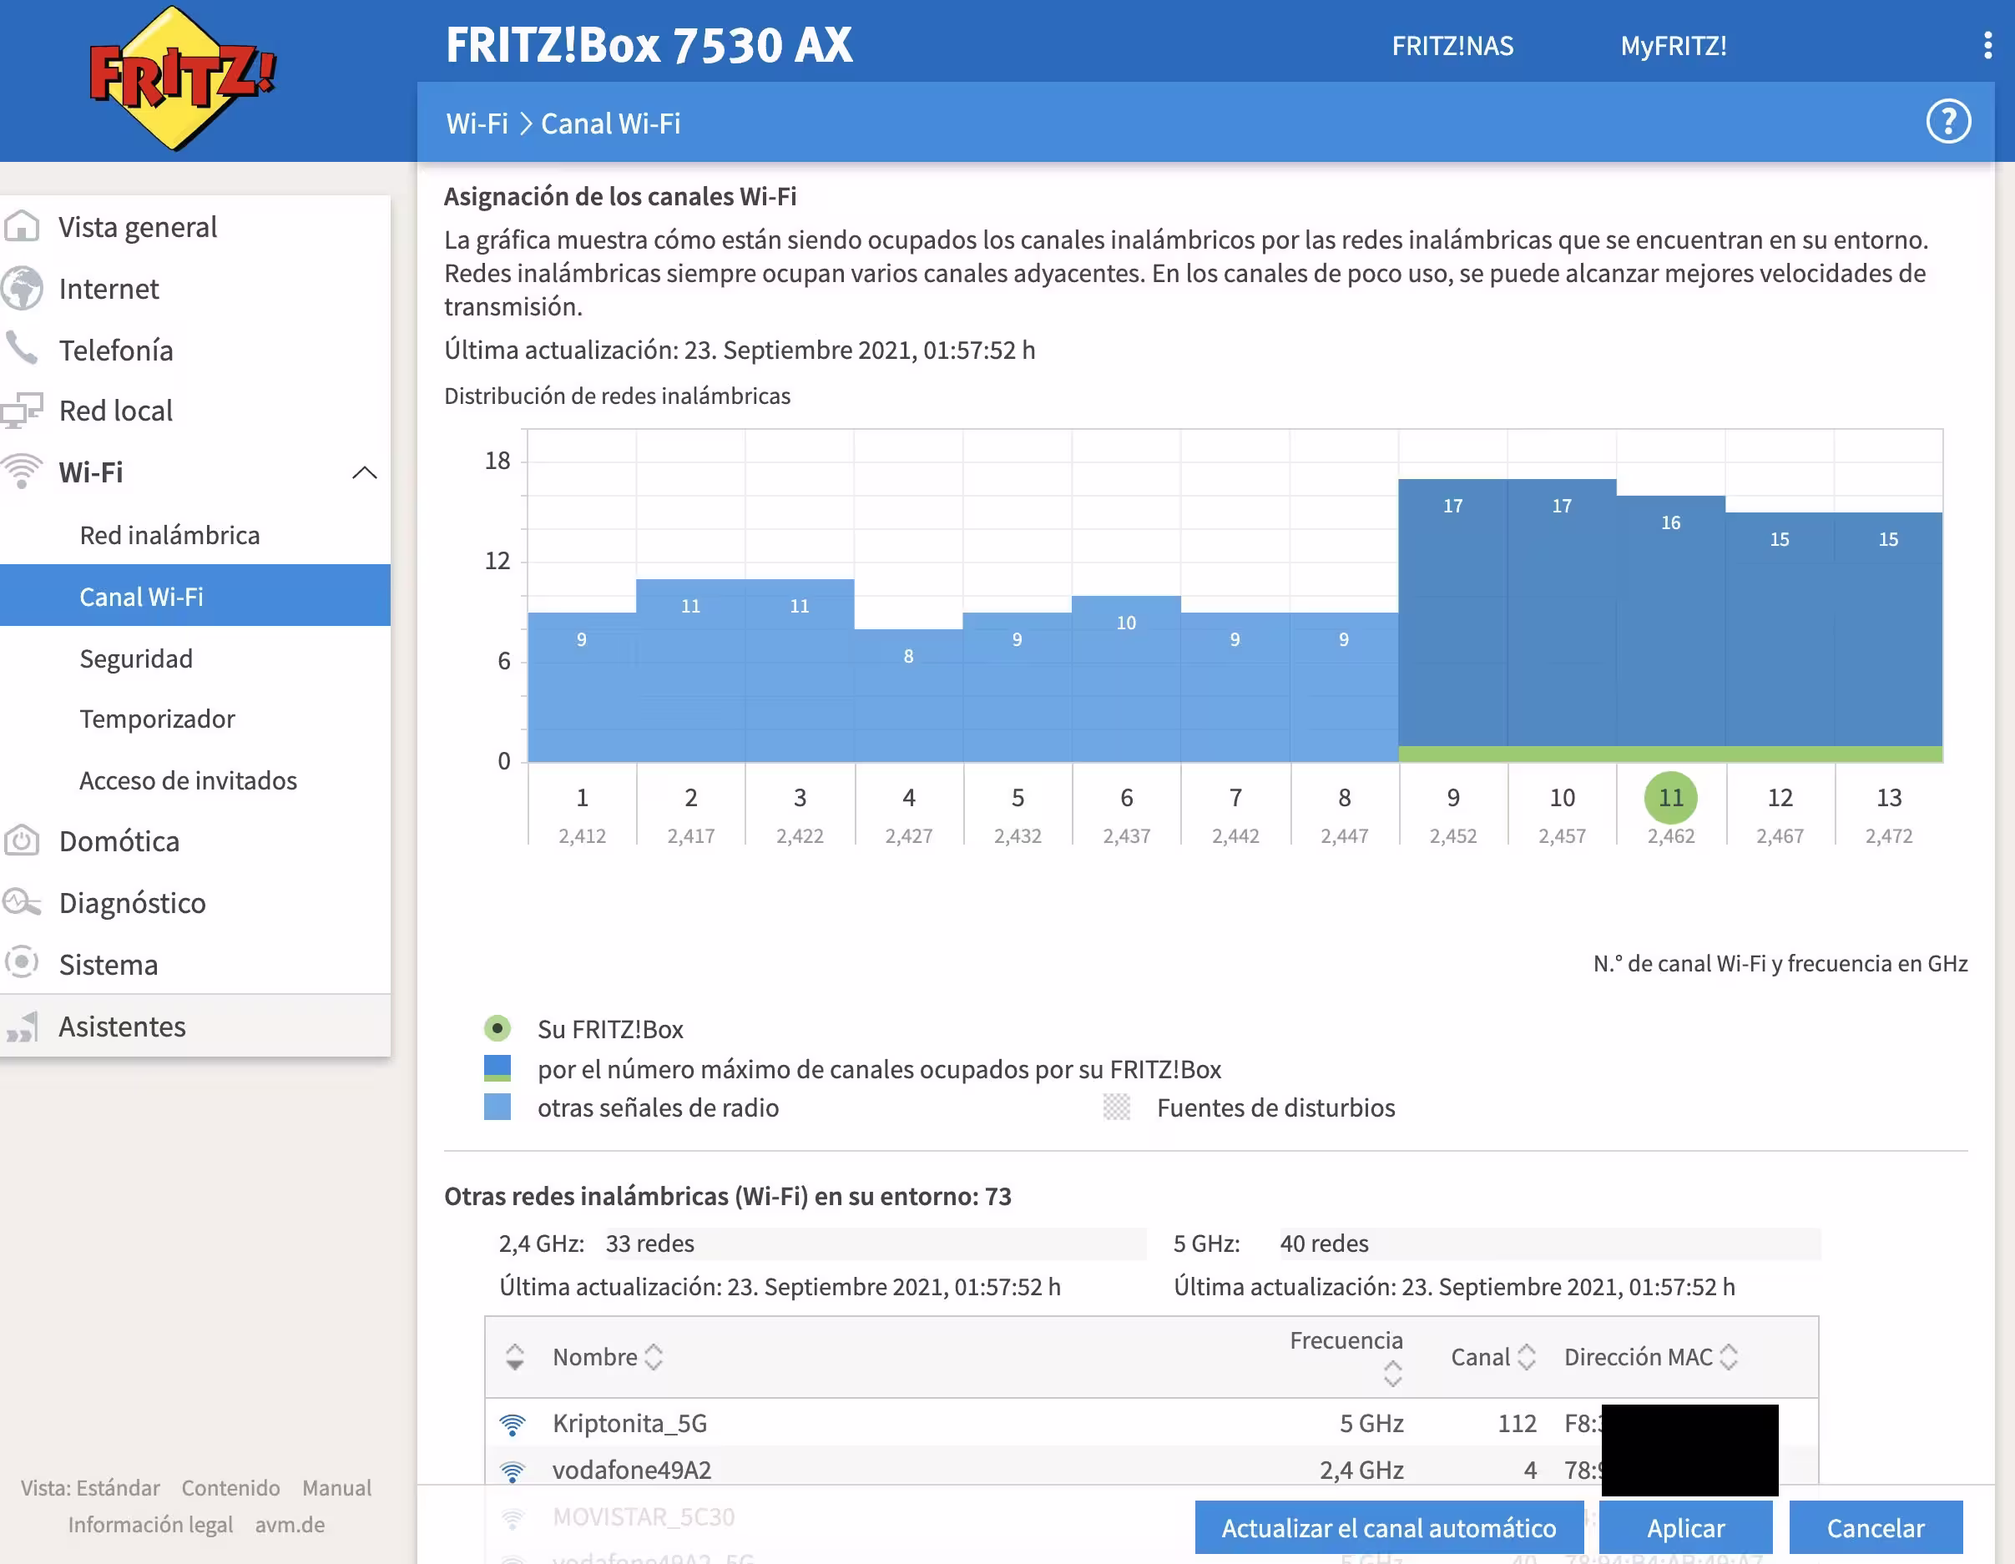Click the 33 redes count

tap(649, 1244)
